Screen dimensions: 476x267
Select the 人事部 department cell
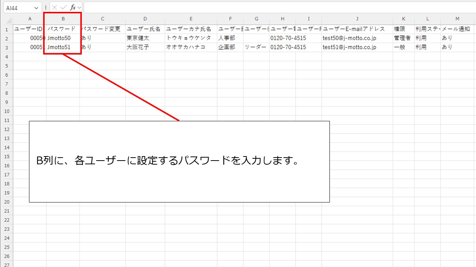[231, 38]
